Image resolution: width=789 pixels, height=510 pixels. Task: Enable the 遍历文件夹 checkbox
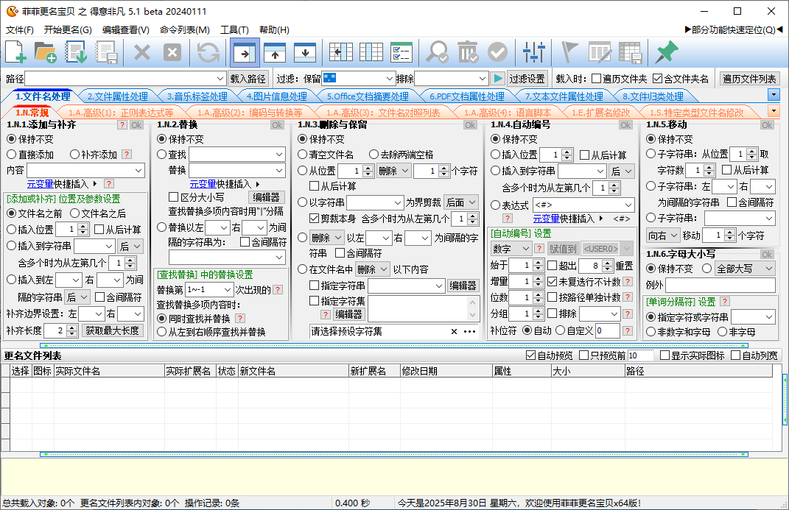tap(596, 79)
